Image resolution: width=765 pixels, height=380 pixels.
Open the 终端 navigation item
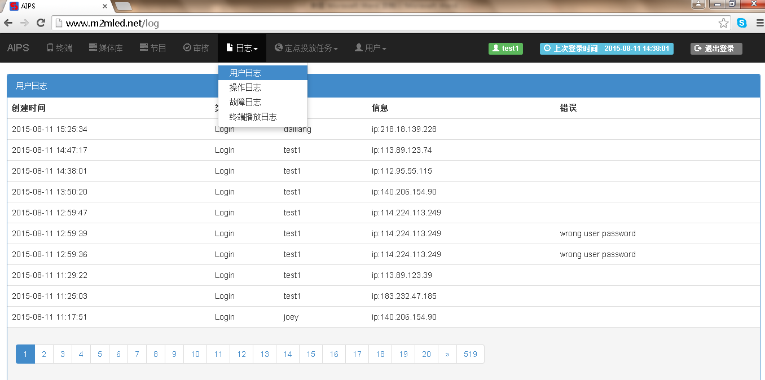[59, 48]
